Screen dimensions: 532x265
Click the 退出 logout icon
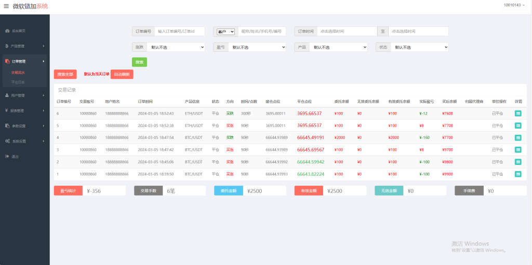pyautogui.click(x=7, y=156)
